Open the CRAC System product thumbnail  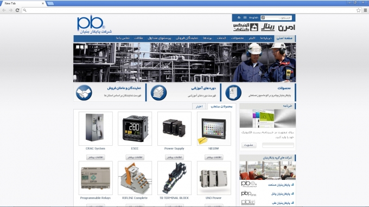click(96, 128)
